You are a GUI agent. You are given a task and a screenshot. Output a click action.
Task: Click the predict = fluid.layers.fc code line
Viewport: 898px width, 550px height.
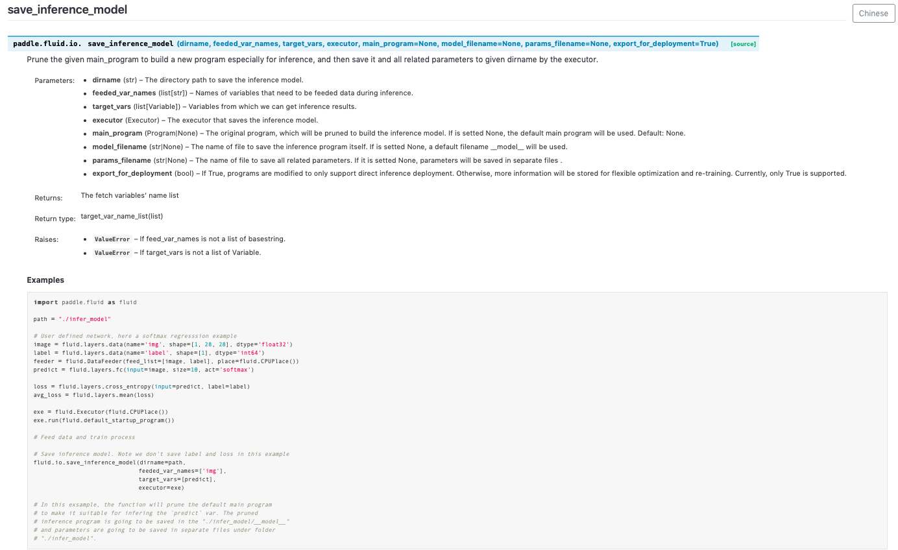pyautogui.click(x=143, y=370)
